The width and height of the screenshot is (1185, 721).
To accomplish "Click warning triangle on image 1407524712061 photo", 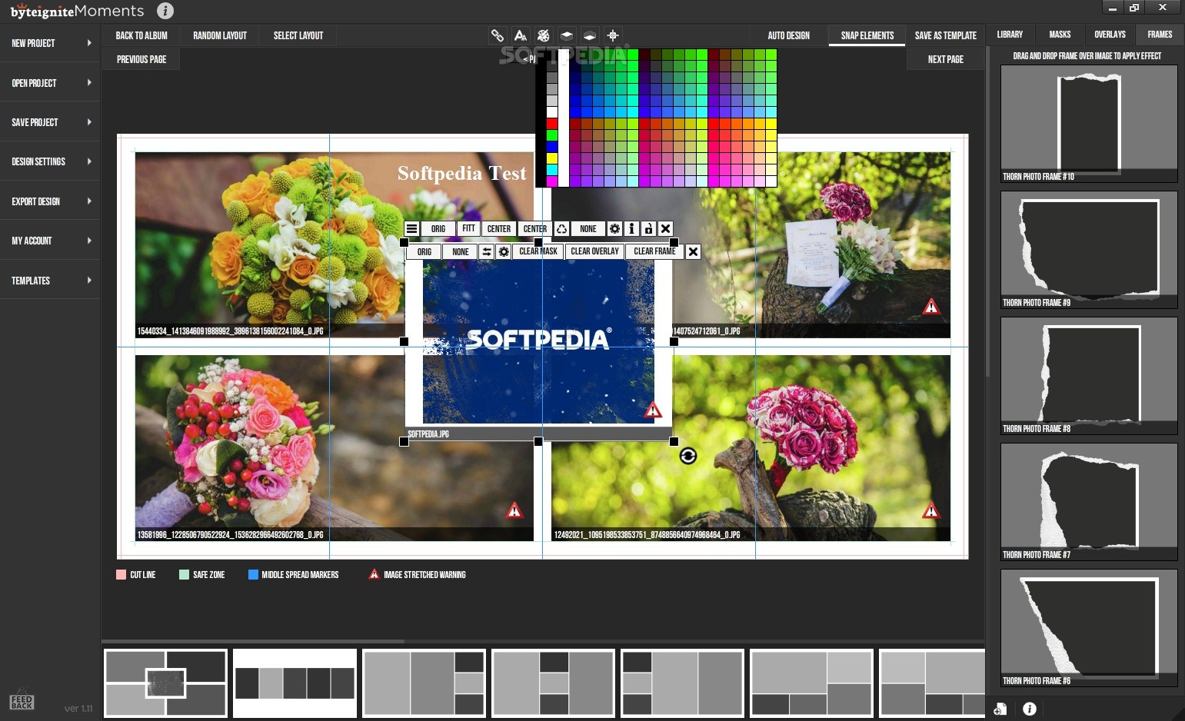I will click(x=931, y=307).
